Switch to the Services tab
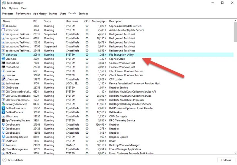 pyautogui.click(x=83, y=14)
